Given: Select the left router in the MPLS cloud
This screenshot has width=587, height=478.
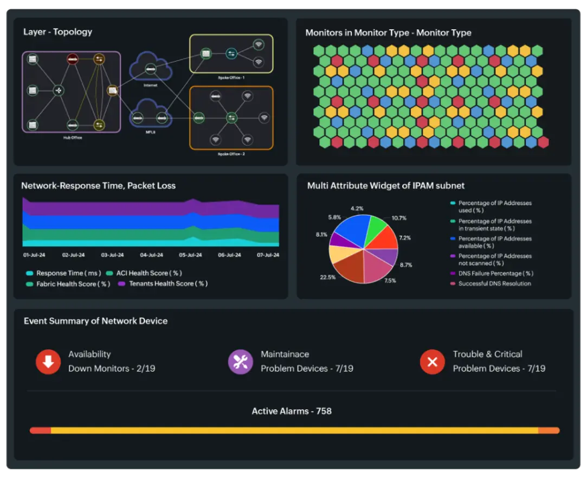Looking at the screenshot, I should point(138,118).
